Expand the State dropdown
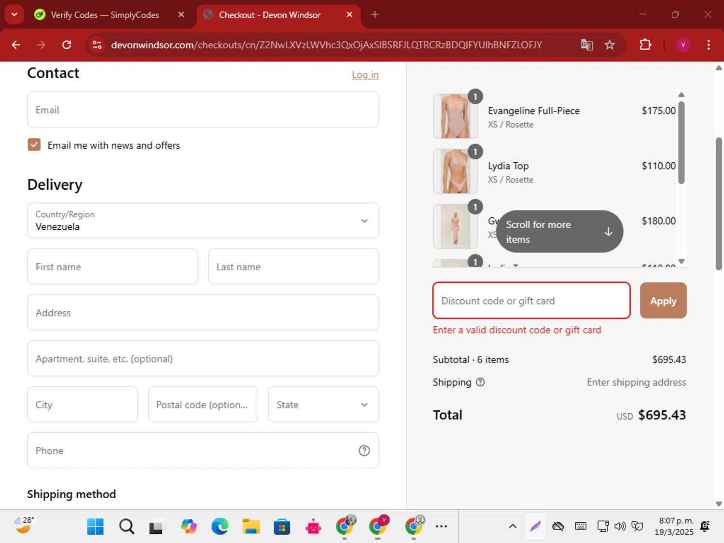The height and width of the screenshot is (543, 724). click(323, 404)
